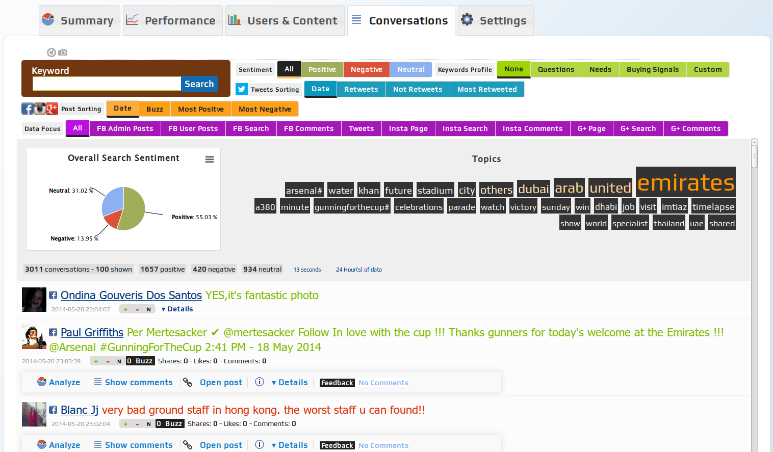Click the chain link icon in Paul Griffiths toolbar
Image resolution: width=773 pixels, height=452 pixels.
click(188, 382)
